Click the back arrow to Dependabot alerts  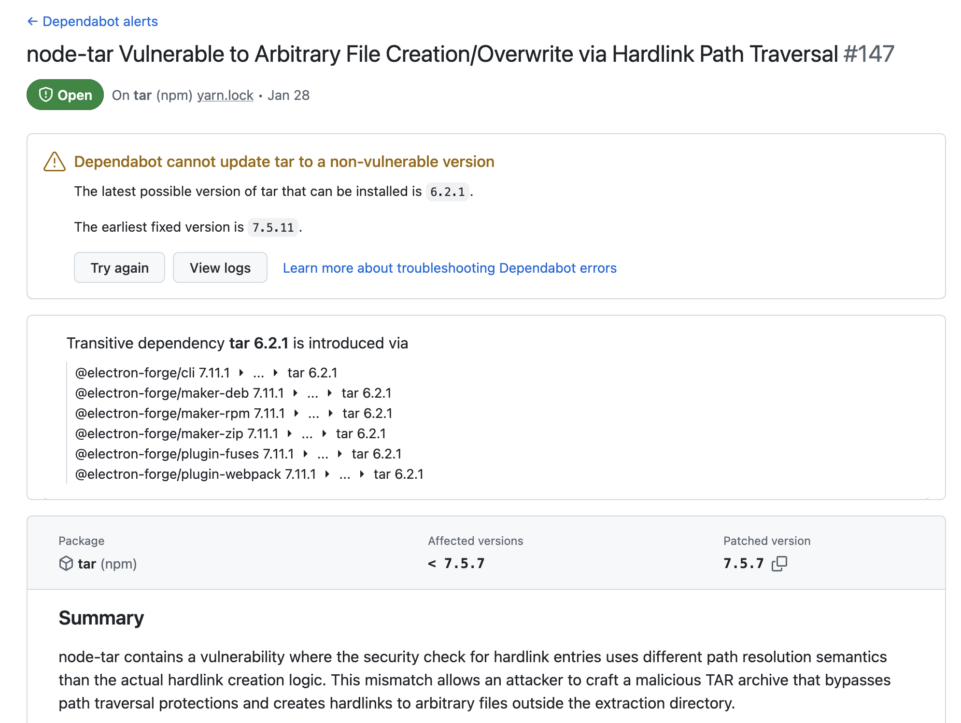pos(32,21)
